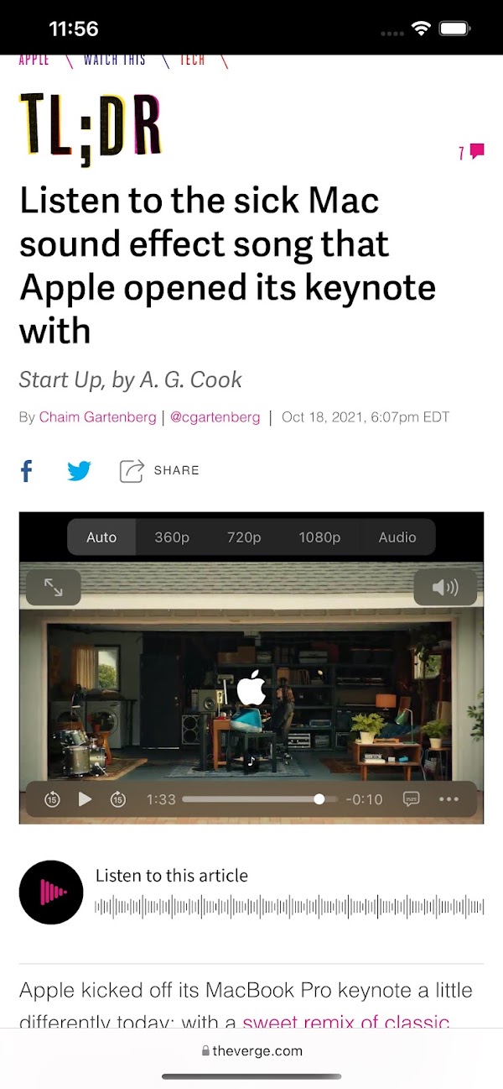Skip forward 15 seconds
The image size is (503, 1089).
tap(117, 799)
